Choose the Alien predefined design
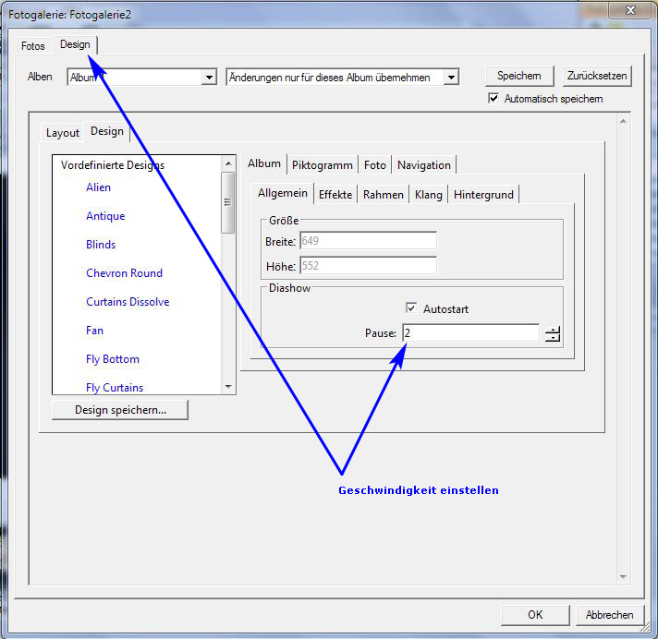Screen dimensions: 658x639 click(98, 187)
